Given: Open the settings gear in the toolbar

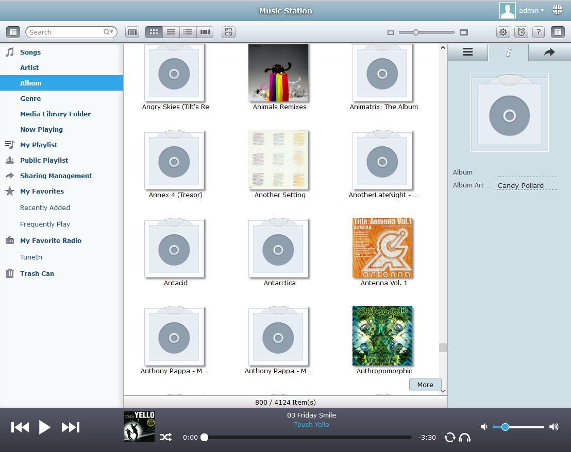Looking at the screenshot, I should (x=503, y=32).
